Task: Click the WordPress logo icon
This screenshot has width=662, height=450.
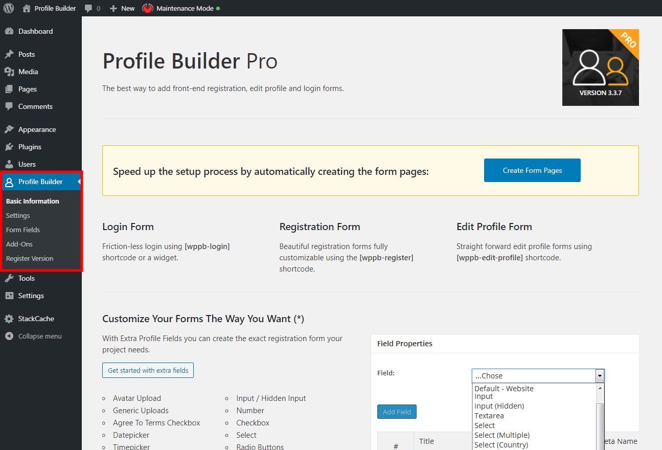Action: [9, 8]
